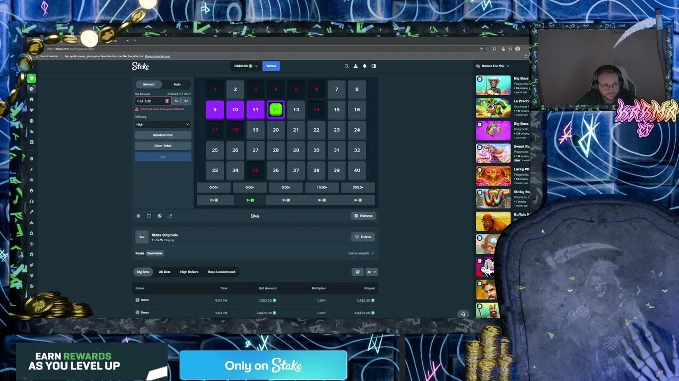
Task: Open the Race Leaderboard tab
Action: tap(222, 272)
